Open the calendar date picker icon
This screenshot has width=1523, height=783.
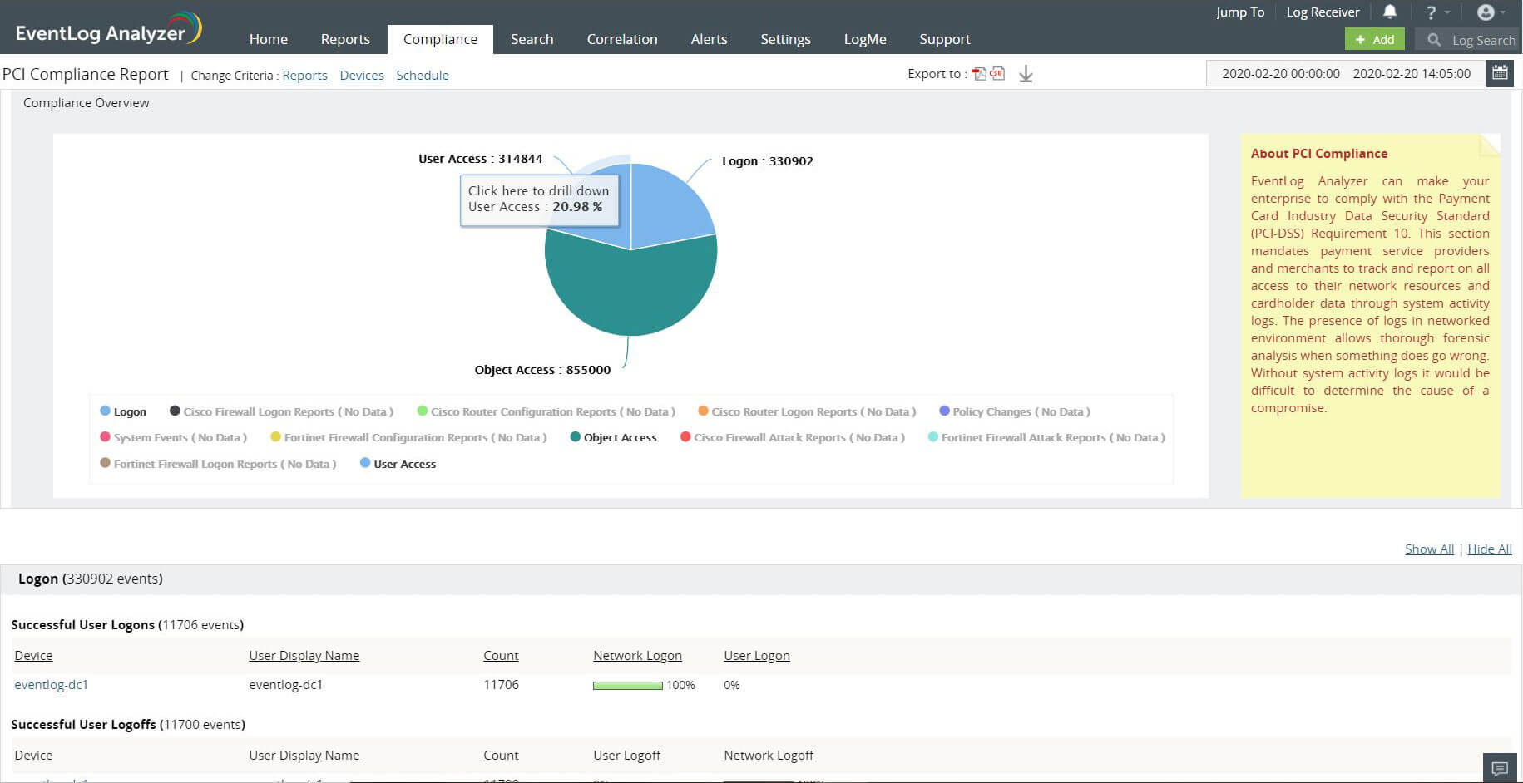click(1500, 73)
